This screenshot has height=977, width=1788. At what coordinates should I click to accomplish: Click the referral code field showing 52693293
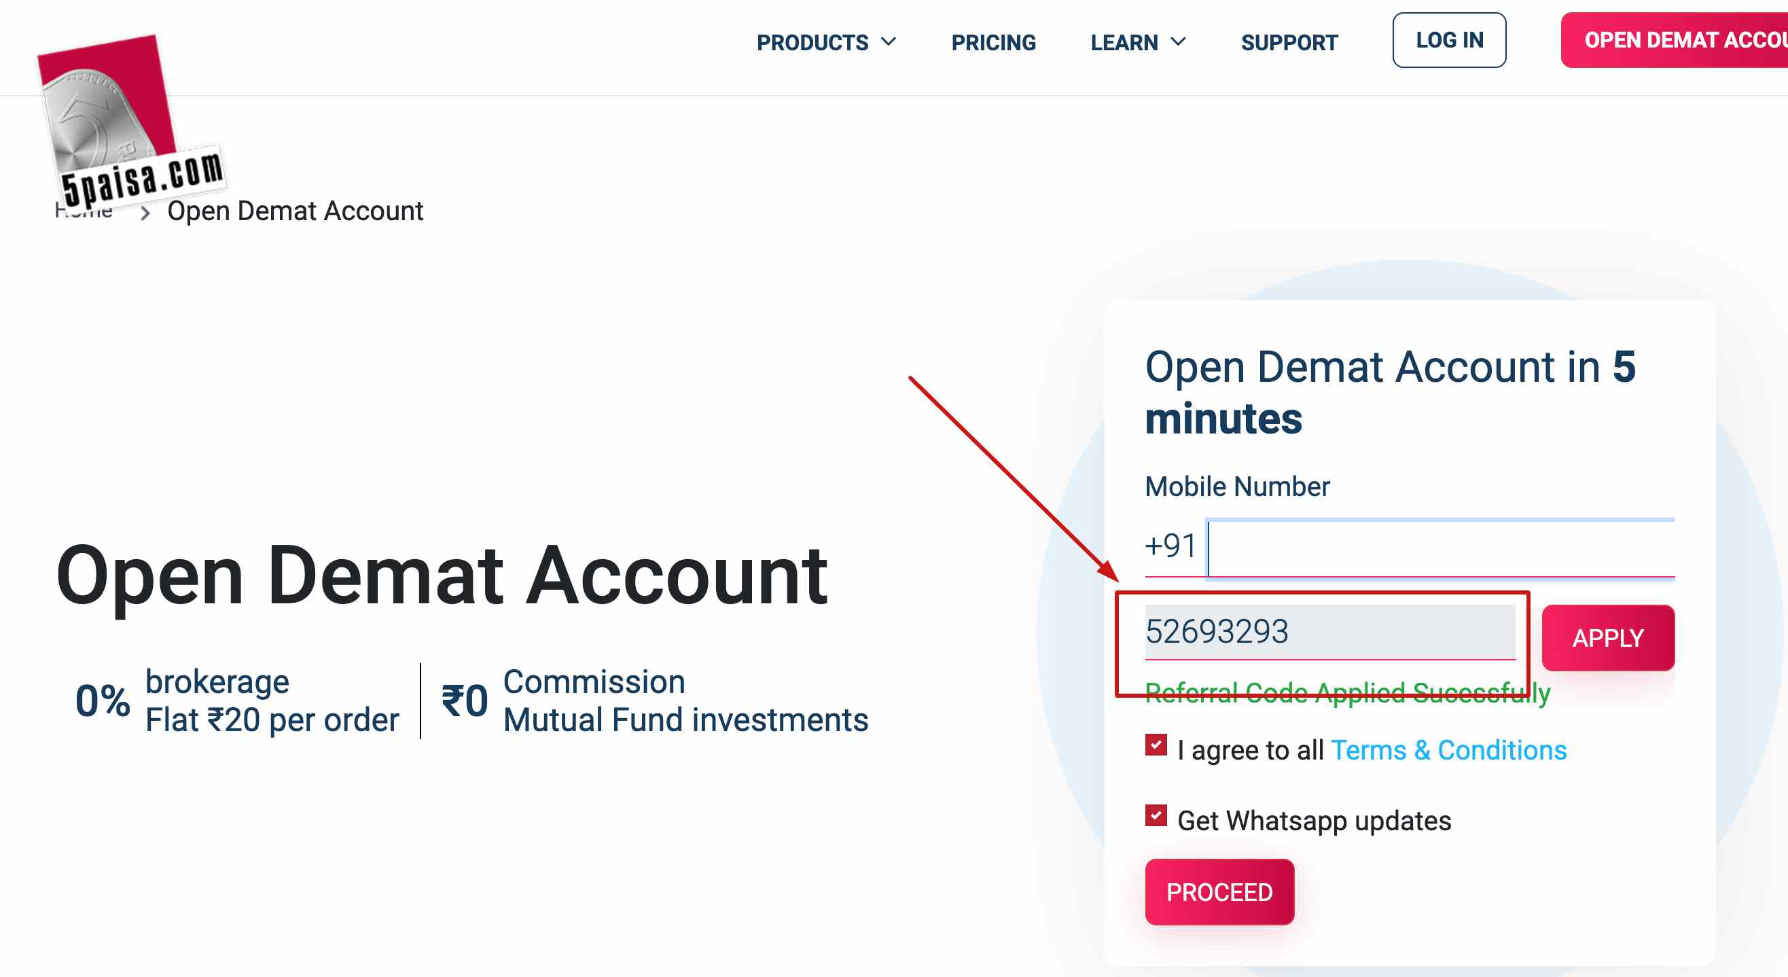(x=1329, y=632)
